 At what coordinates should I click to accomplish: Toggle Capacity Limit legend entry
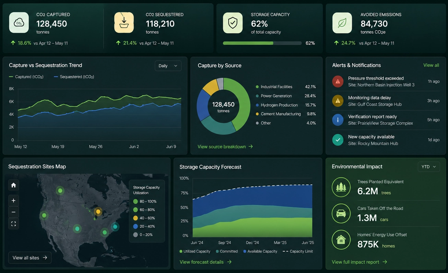pyautogui.click(x=298, y=251)
